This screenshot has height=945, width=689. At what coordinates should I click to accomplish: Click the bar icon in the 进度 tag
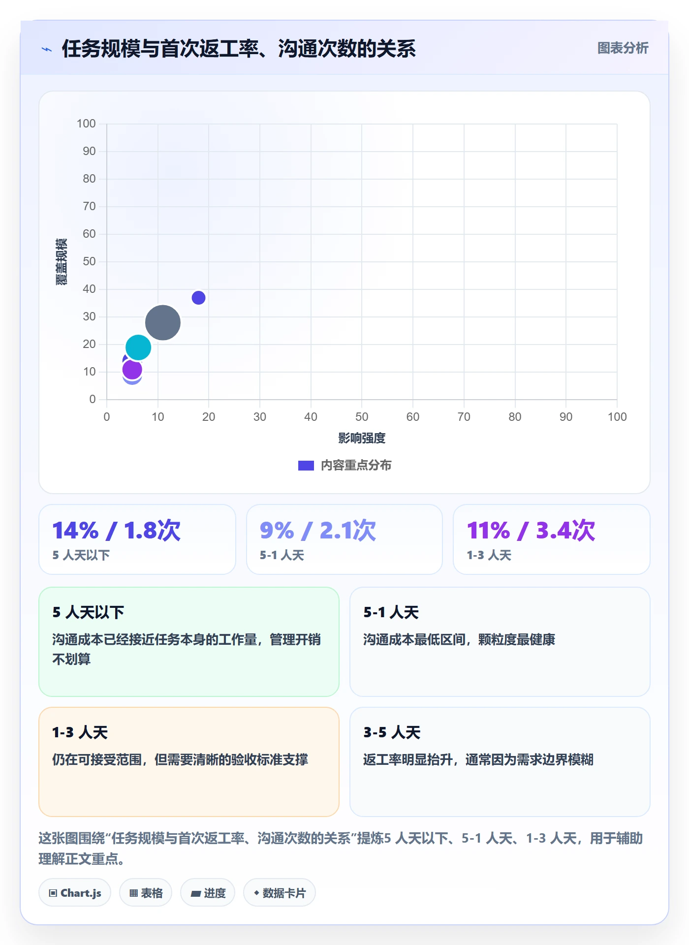point(195,893)
